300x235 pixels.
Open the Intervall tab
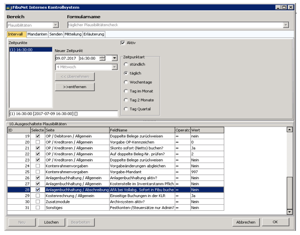pyautogui.click(x=16, y=34)
